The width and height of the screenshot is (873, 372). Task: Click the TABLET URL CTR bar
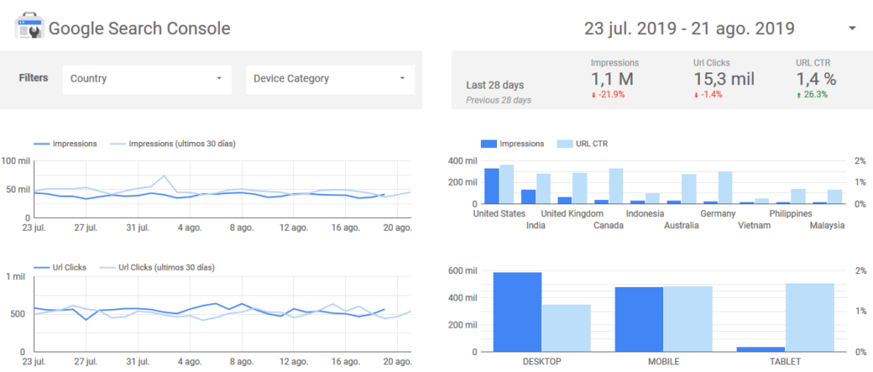tap(810, 318)
